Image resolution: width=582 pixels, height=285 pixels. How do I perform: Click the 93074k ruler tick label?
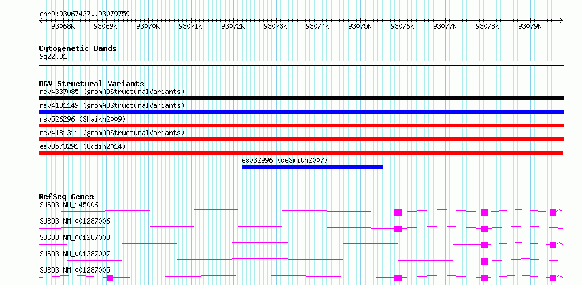tap(317, 26)
